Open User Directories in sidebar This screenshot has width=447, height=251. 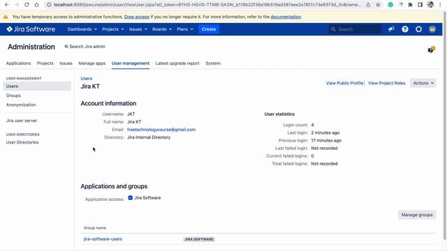tap(22, 142)
